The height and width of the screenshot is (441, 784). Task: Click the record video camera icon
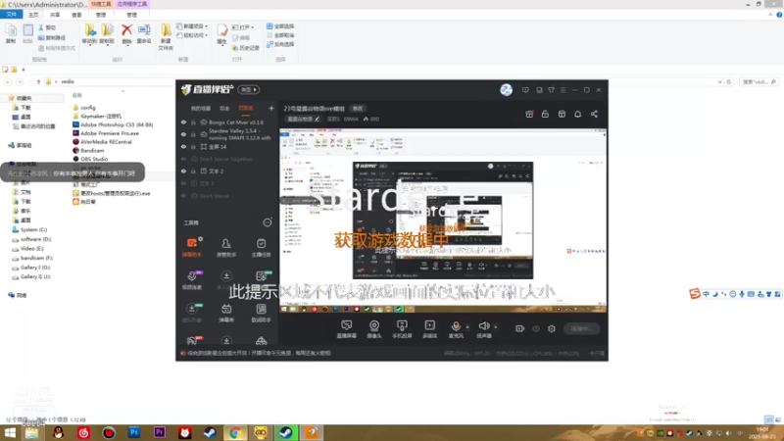pos(520,328)
